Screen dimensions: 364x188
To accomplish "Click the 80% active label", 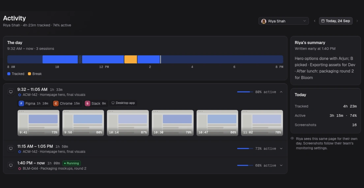I will pos(265,92).
